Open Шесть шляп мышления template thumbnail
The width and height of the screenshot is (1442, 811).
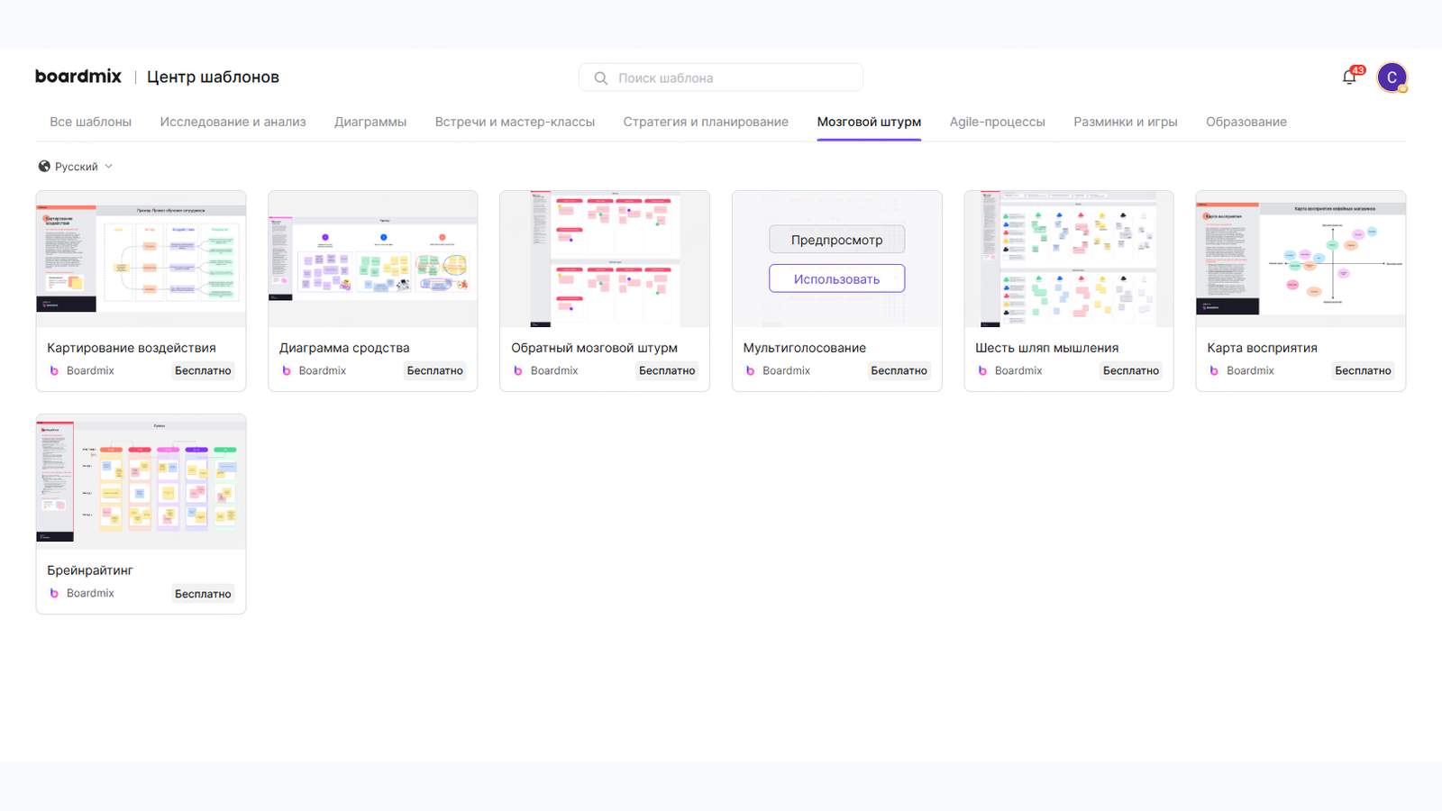[x=1069, y=259]
